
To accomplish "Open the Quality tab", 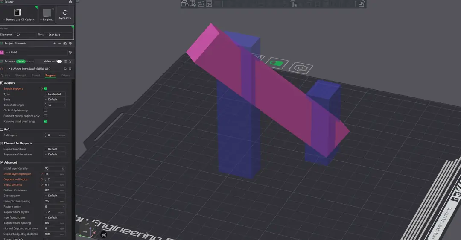I will pyautogui.click(x=5, y=76).
